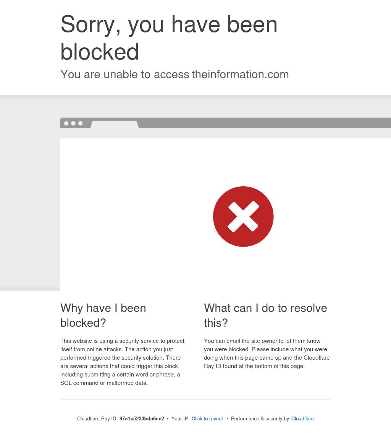Viewport: 391px width, 441px height.
Task: Click the middle browser window dot
Action: tap(73, 123)
